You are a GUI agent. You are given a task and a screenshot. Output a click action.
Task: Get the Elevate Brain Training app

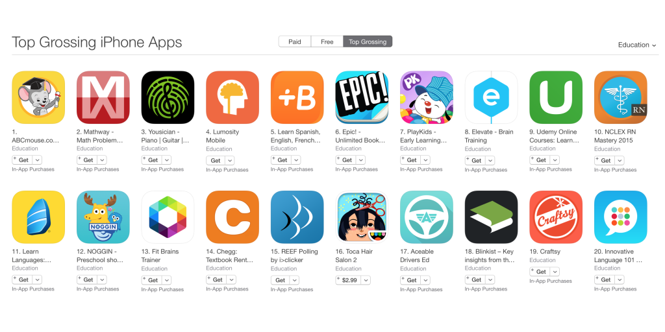[475, 161]
